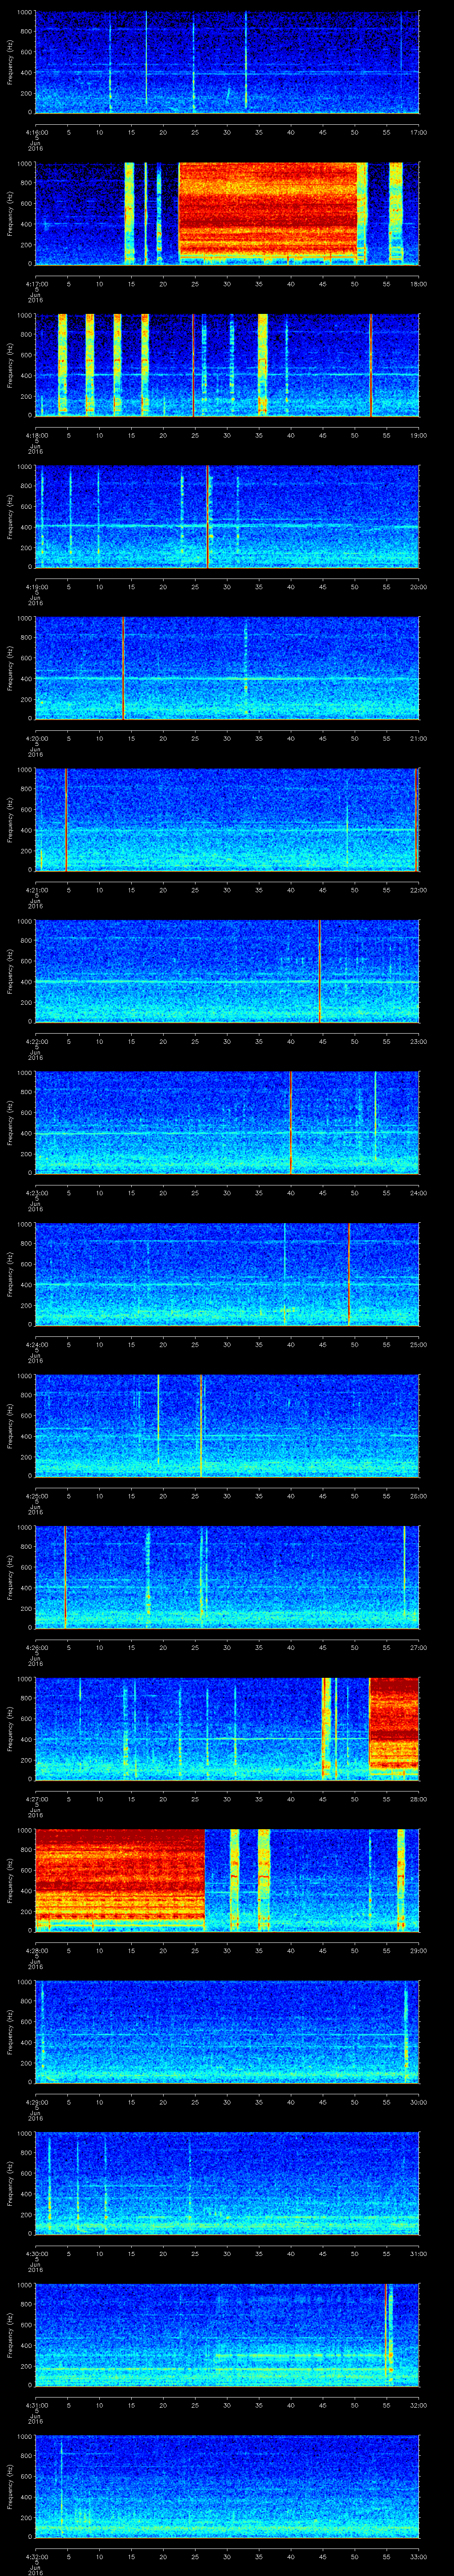The width and height of the screenshot is (454, 2576).
Task: Click the spectrogram panel starting at 4:22:00
Action: [227, 972]
